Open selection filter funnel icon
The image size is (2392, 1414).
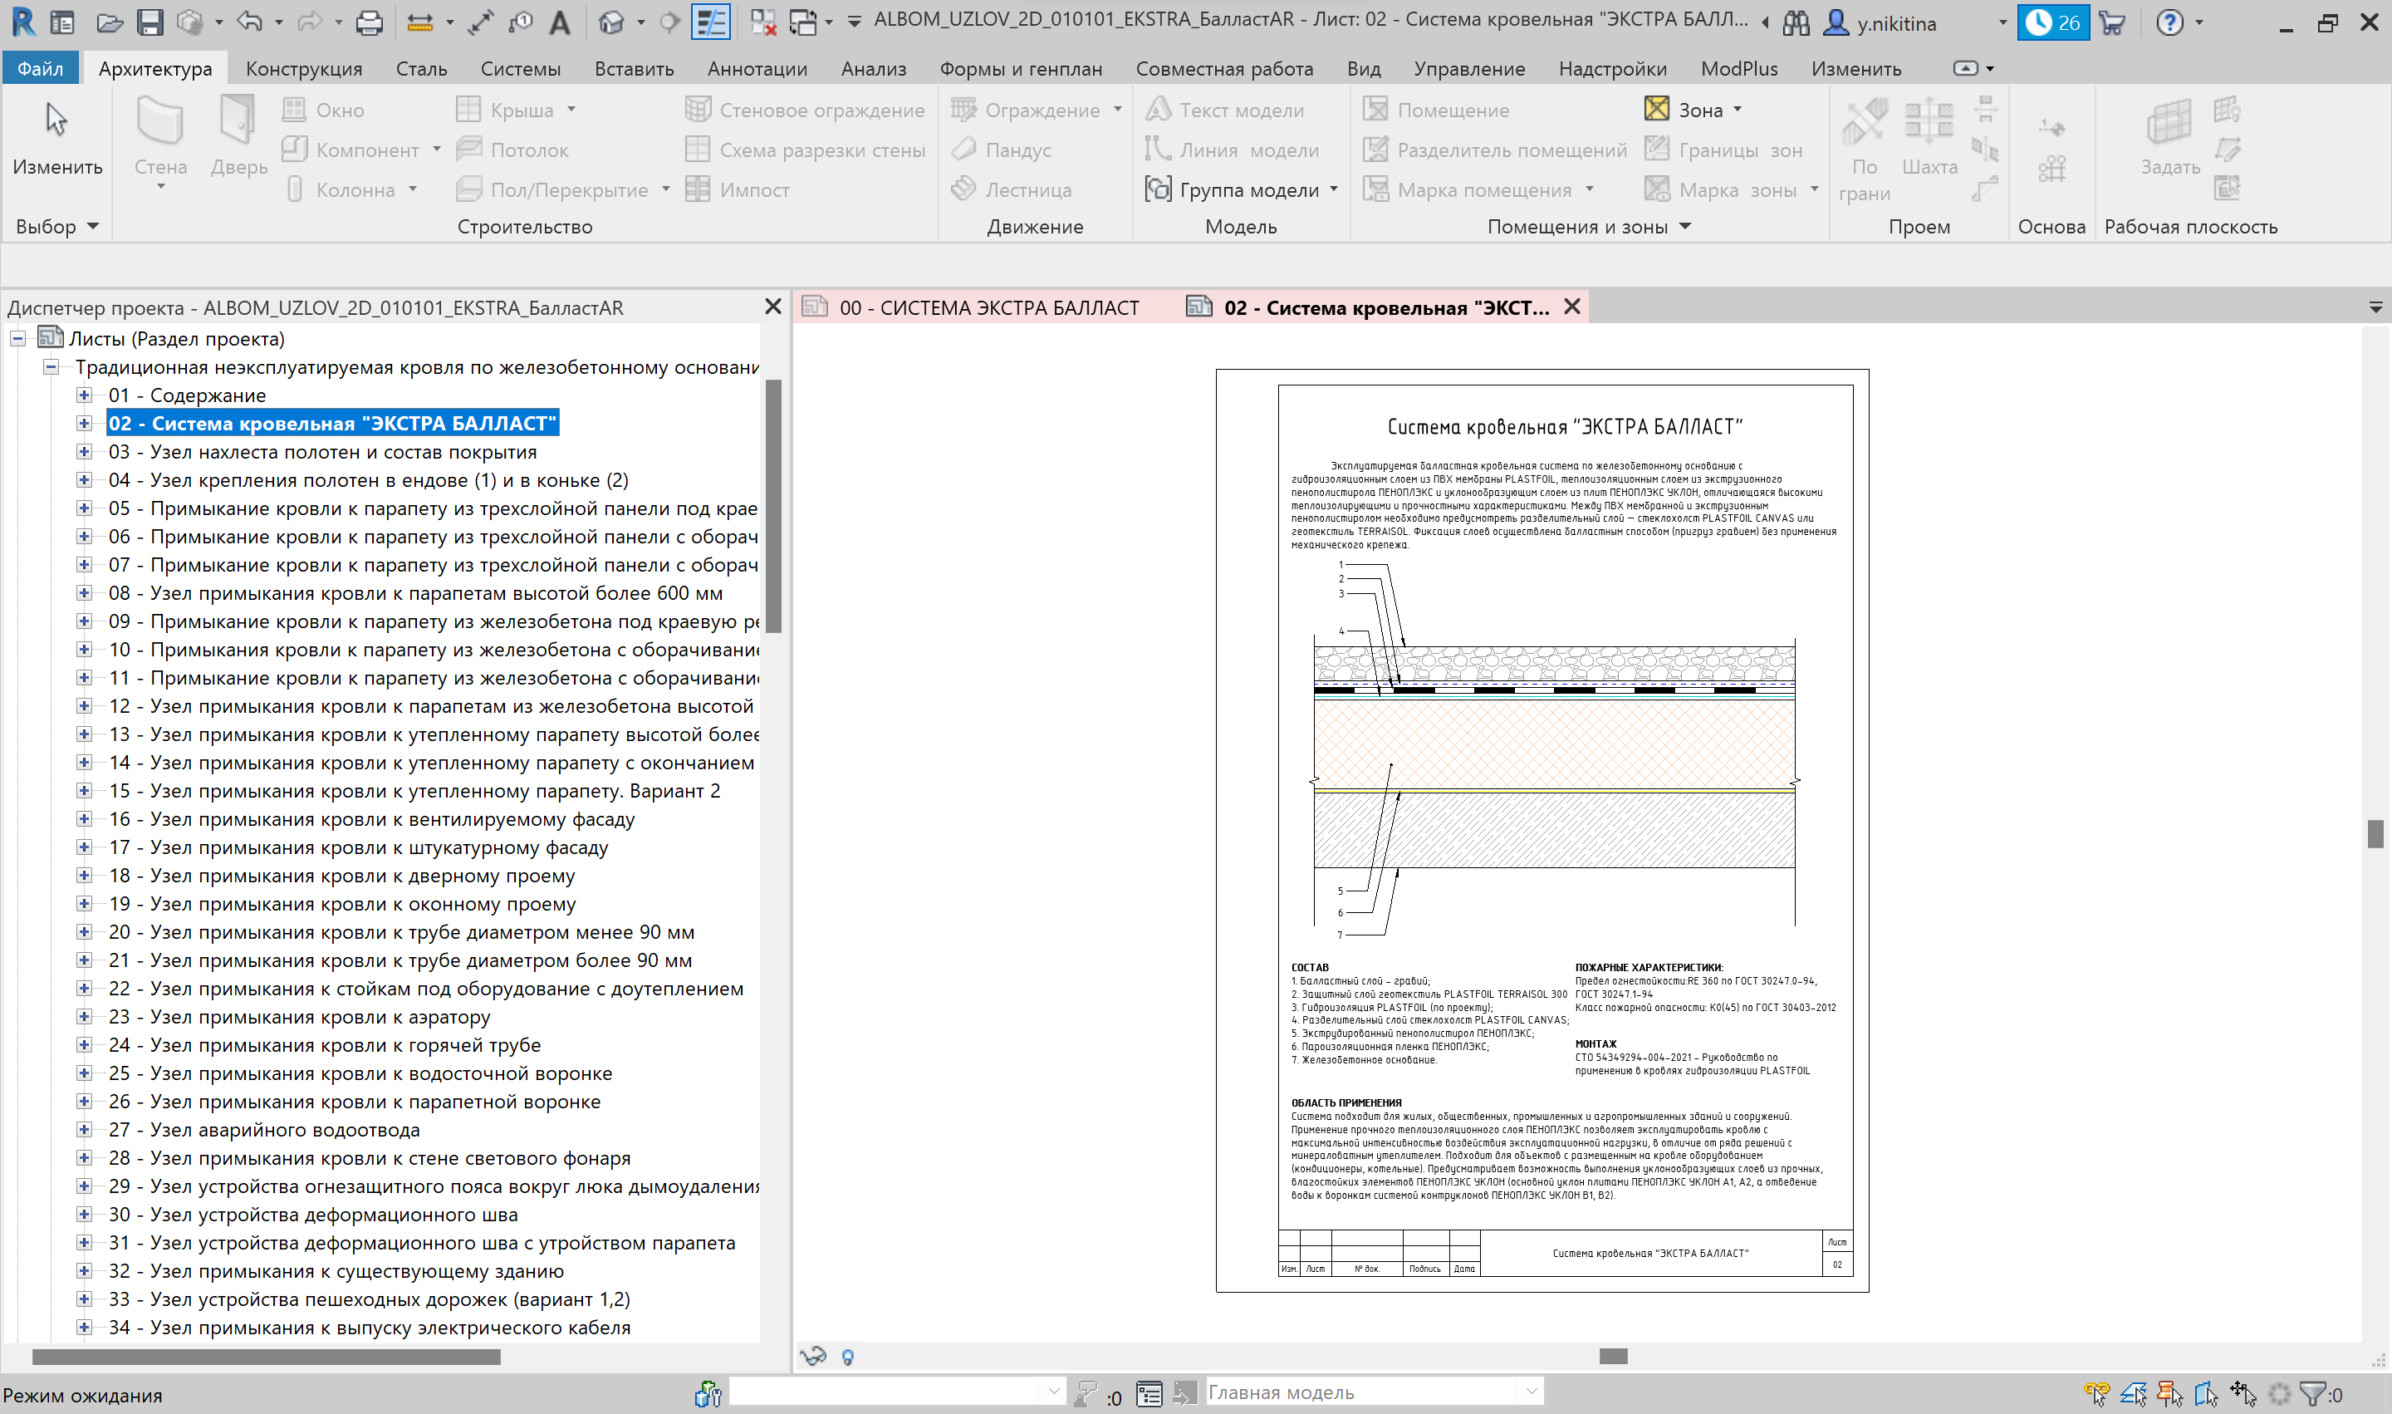2312,1395
